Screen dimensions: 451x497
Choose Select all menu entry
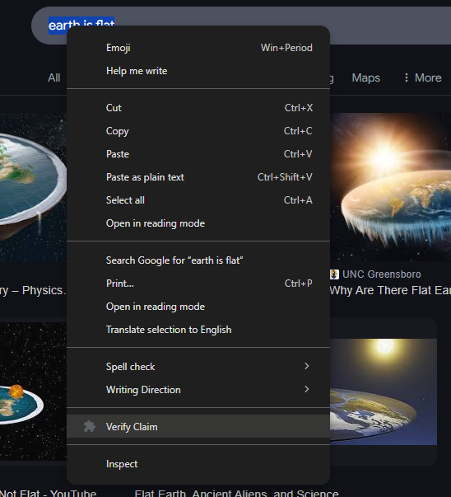point(198,200)
